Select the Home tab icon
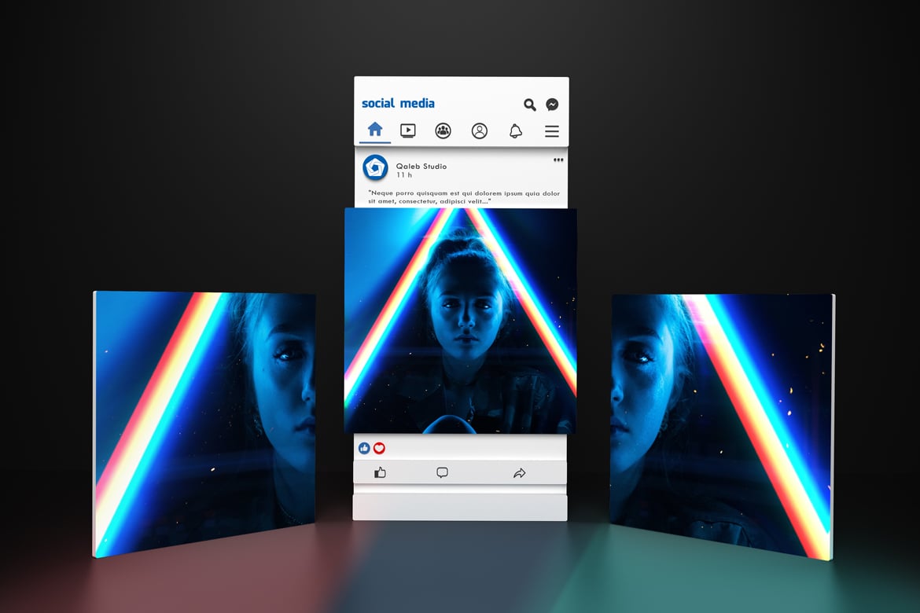 coord(375,128)
